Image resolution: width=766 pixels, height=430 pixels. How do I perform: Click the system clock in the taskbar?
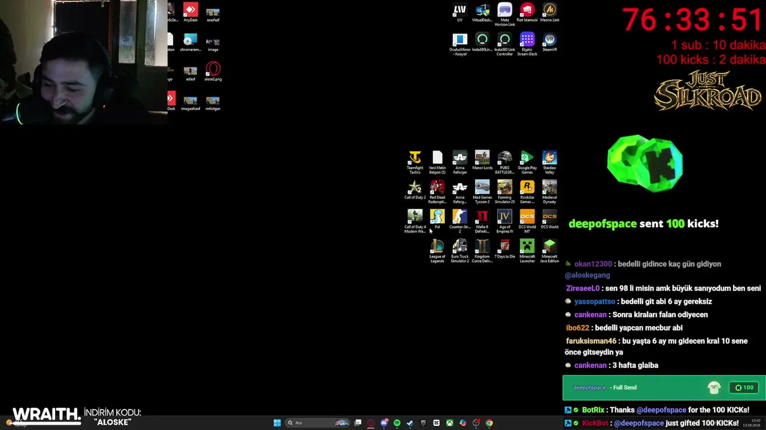click(x=752, y=423)
